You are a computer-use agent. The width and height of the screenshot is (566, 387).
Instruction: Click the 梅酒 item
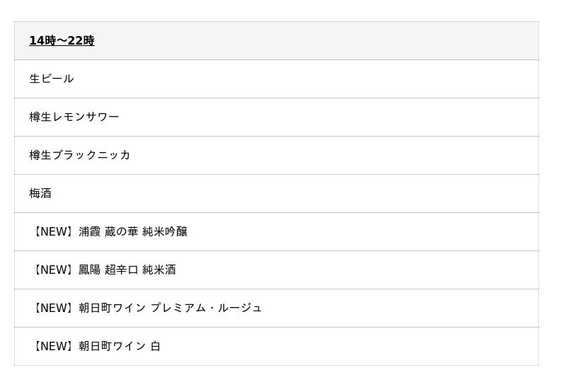(x=40, y=194)
